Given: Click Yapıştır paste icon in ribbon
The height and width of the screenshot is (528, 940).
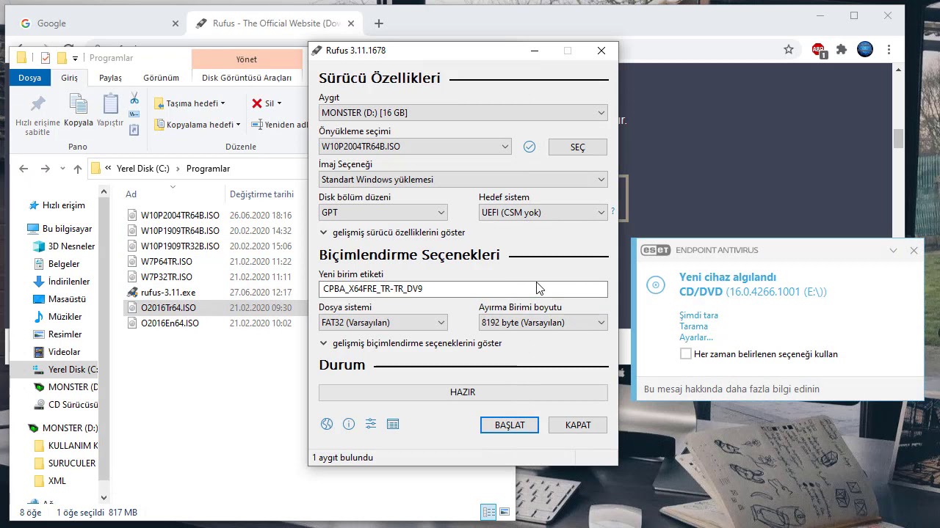Looking at the screenshot, I should (110, 104).
